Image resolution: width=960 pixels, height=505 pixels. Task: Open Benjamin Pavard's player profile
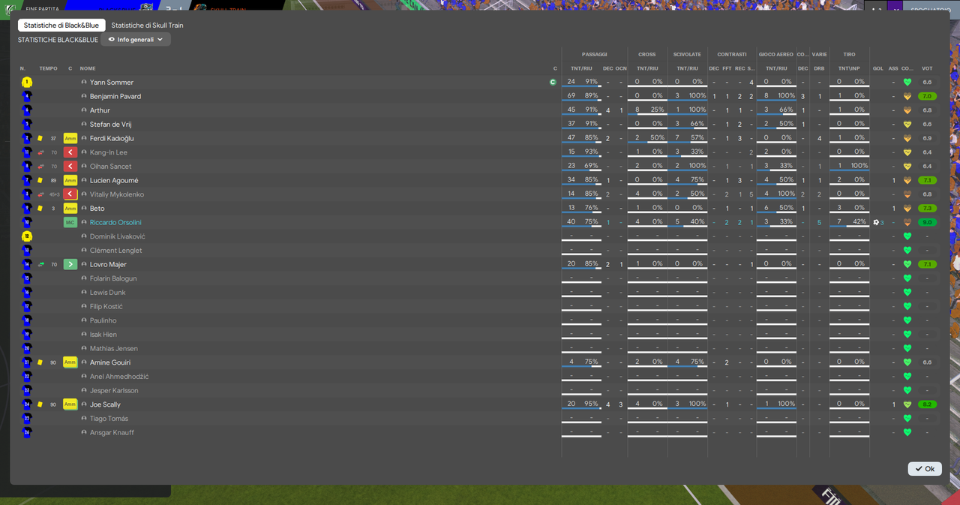point(115,97)
